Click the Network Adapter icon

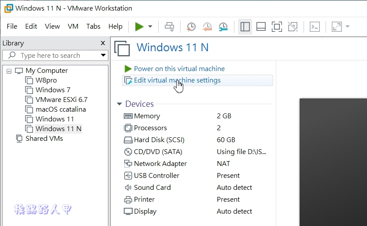pos(128,164)
